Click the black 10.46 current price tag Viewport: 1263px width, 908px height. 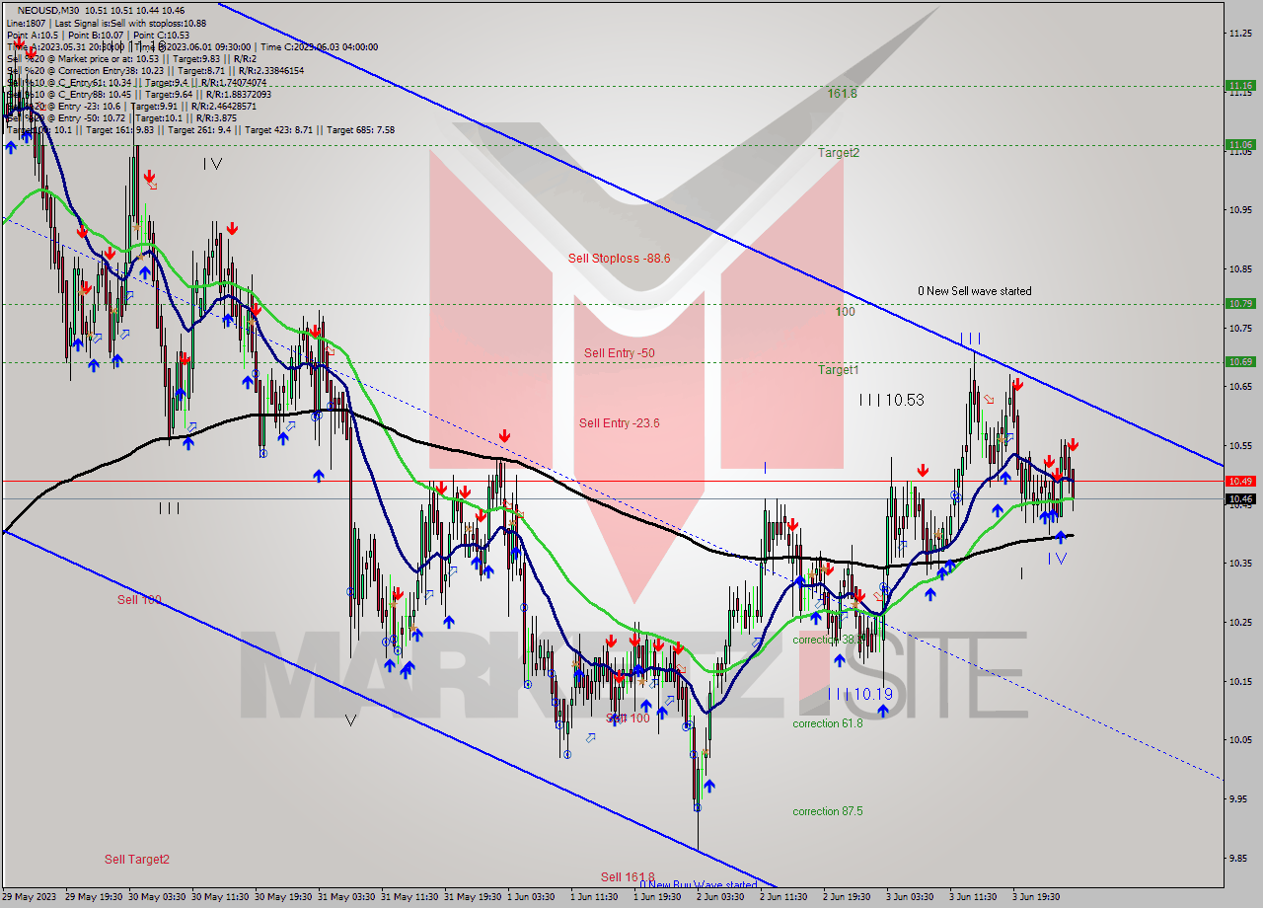pyautogui.click(x=1240, y=499)
